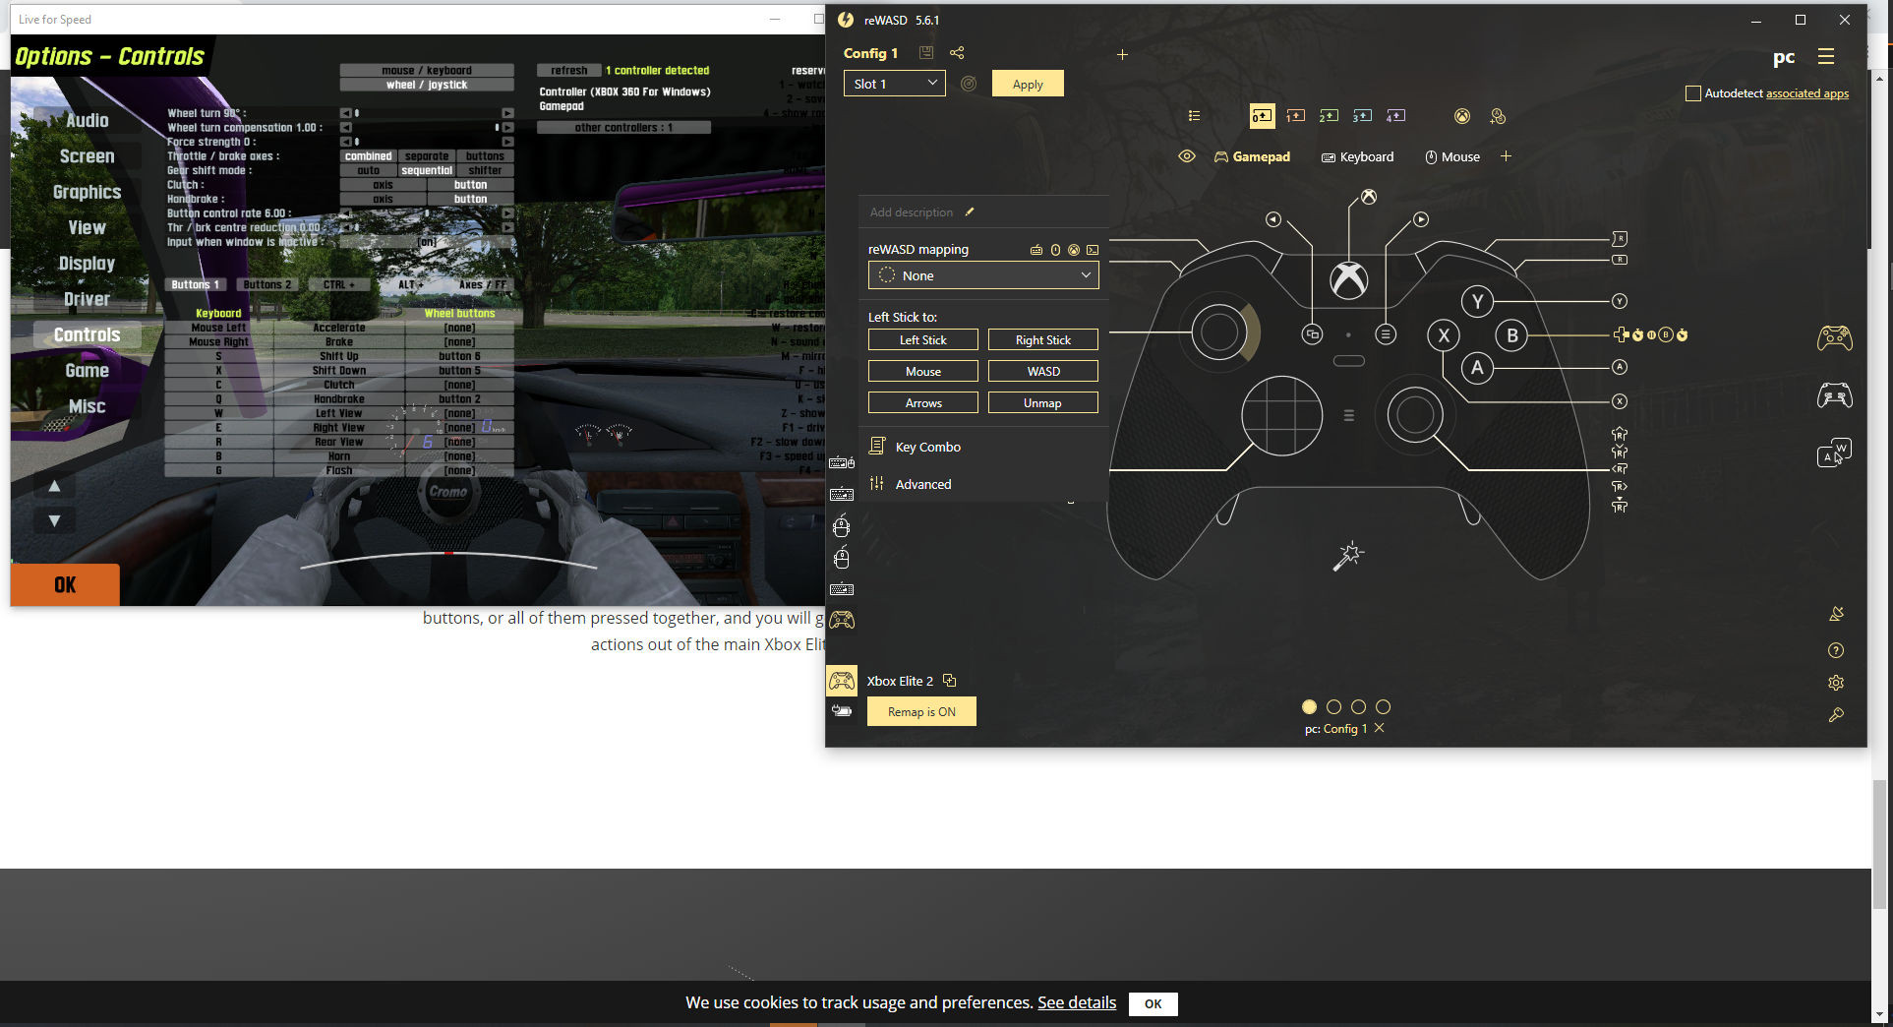The height and width of the screenshot is (1027, 1893).
Task: Switch to the Gamepad tab in reWASD
Action: tap(1252, 156)
